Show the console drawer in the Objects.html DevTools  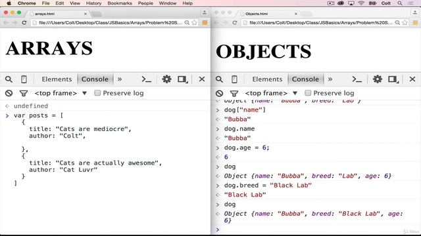tap(357, 79)
